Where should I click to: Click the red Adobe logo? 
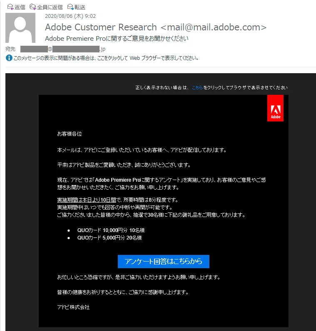coord(275,108)
